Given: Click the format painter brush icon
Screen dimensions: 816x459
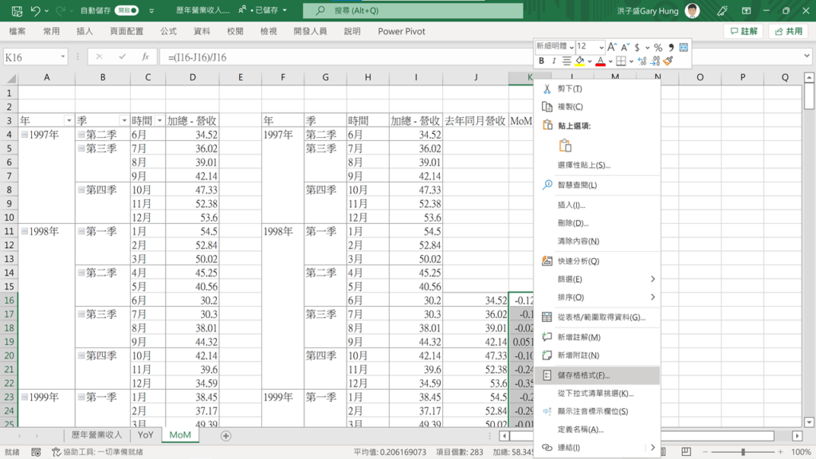Looking at the screenshot, I should [x=669, y=61].
